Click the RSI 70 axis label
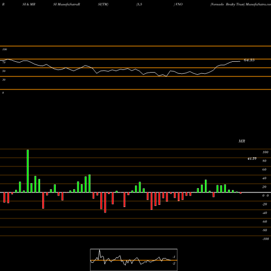271x271 pixels. click(4, 62)
